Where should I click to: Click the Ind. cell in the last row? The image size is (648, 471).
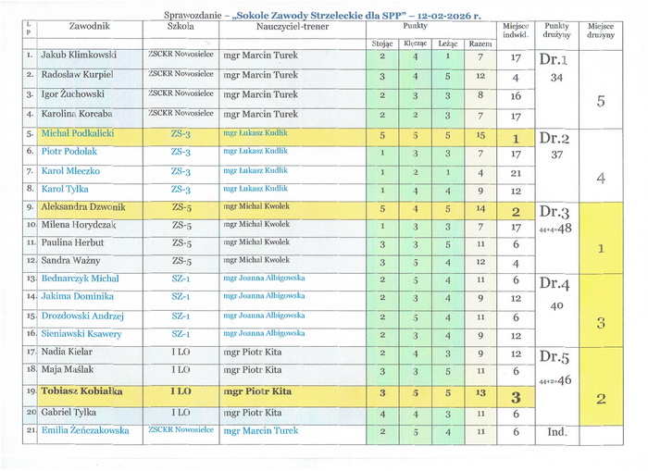pyautogui.click(x=556, y=432)
